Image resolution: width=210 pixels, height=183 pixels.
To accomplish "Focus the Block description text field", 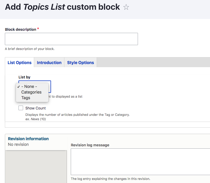I will 71,39.
